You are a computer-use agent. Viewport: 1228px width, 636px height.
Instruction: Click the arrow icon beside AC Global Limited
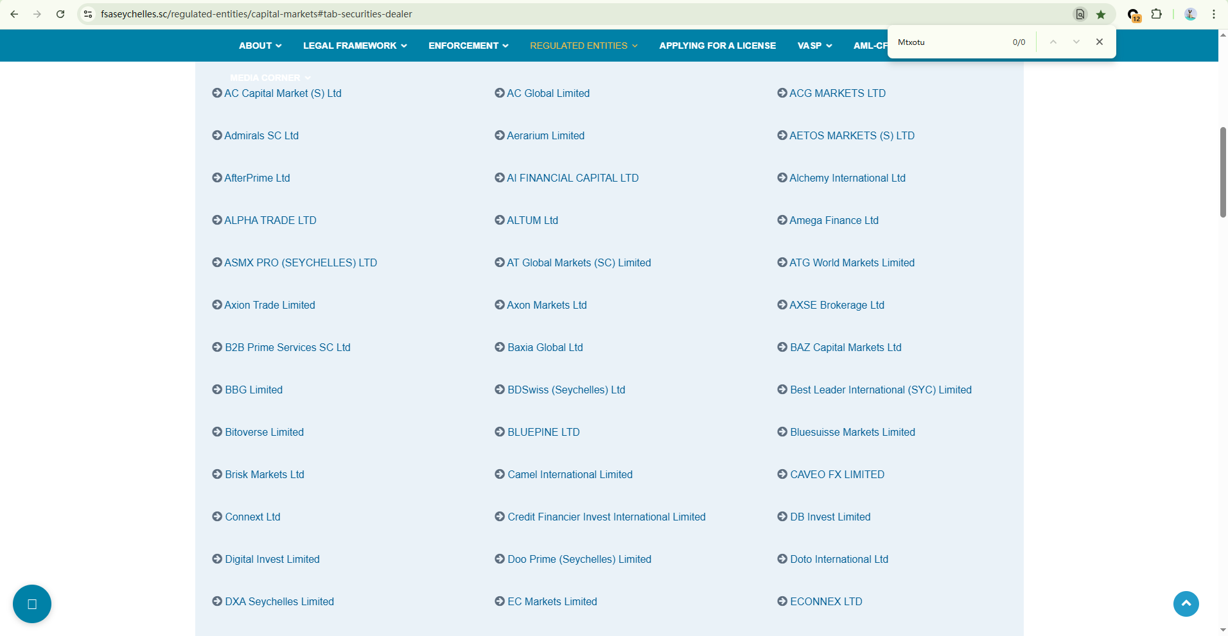pyautogui.click(x=500, y=93)
